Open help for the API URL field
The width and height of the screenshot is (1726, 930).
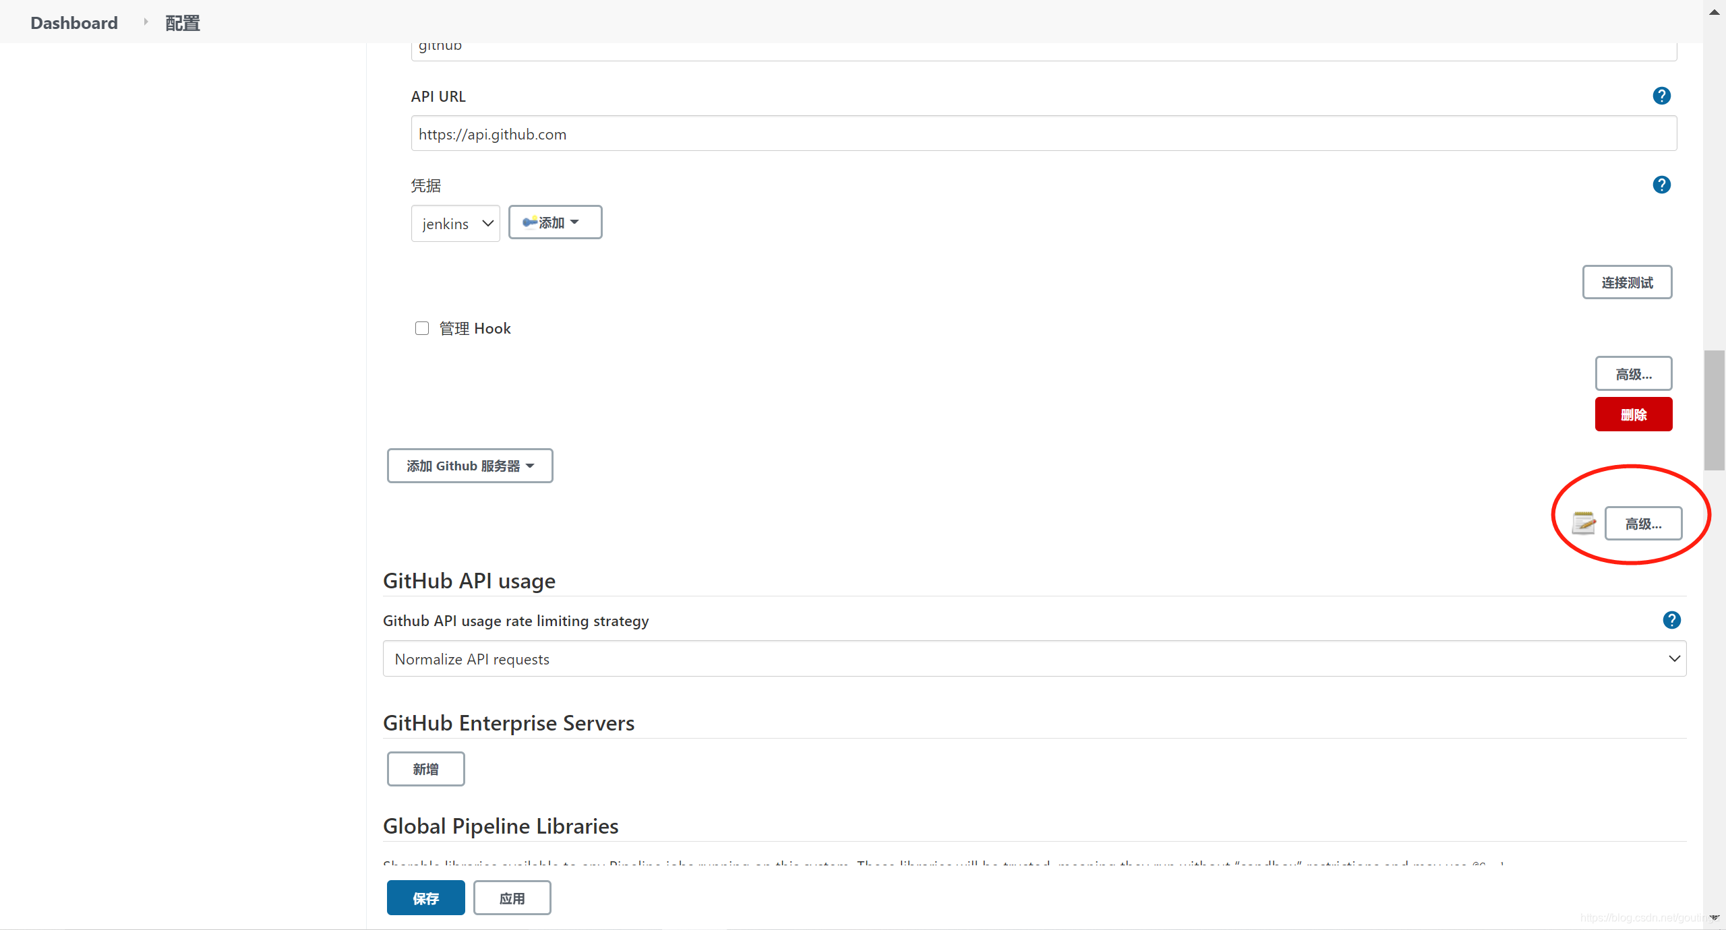click(1661, 96)
